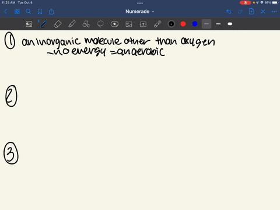The width and height of the screenshot is (280, 210).
Task: Redo the last undone stroke
Action: (240, 12)
